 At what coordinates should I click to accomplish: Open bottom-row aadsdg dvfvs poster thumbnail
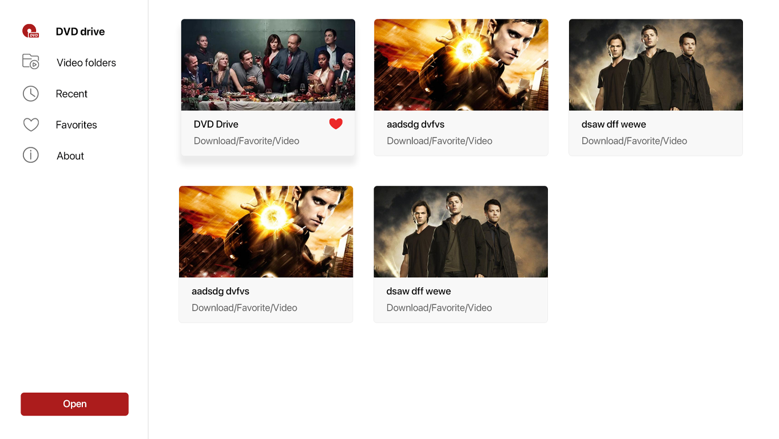pos(266,232)
